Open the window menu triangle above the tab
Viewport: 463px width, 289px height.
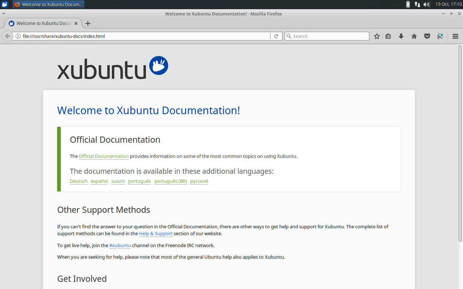coord(4,13)
